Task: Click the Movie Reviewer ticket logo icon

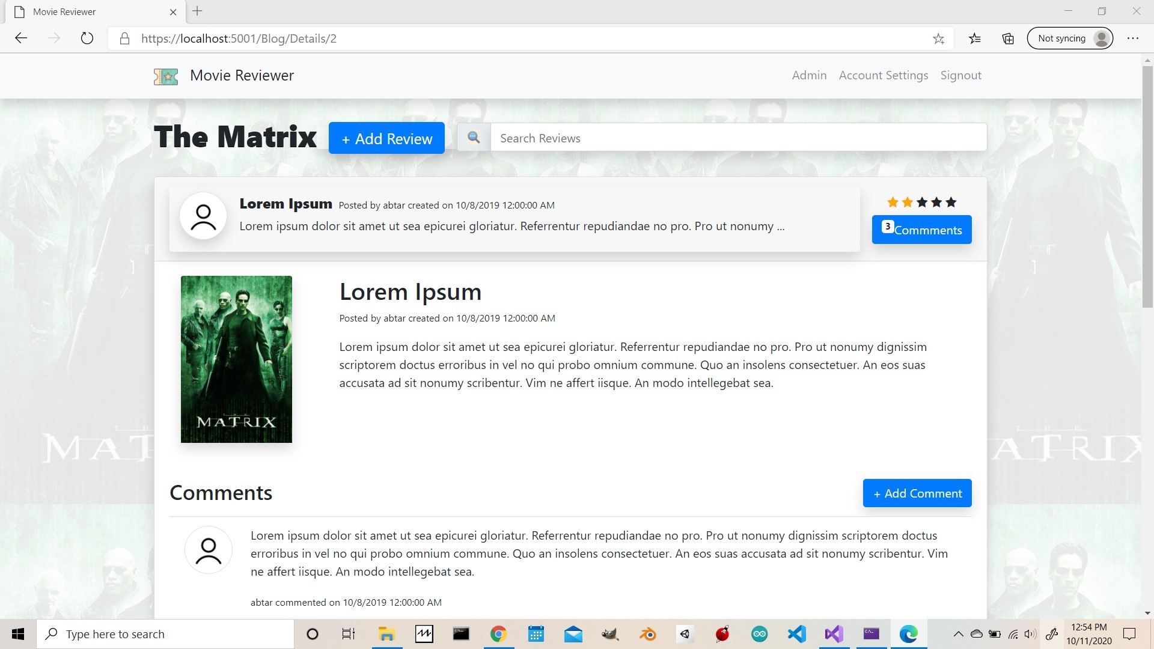Action: [166, 76]
